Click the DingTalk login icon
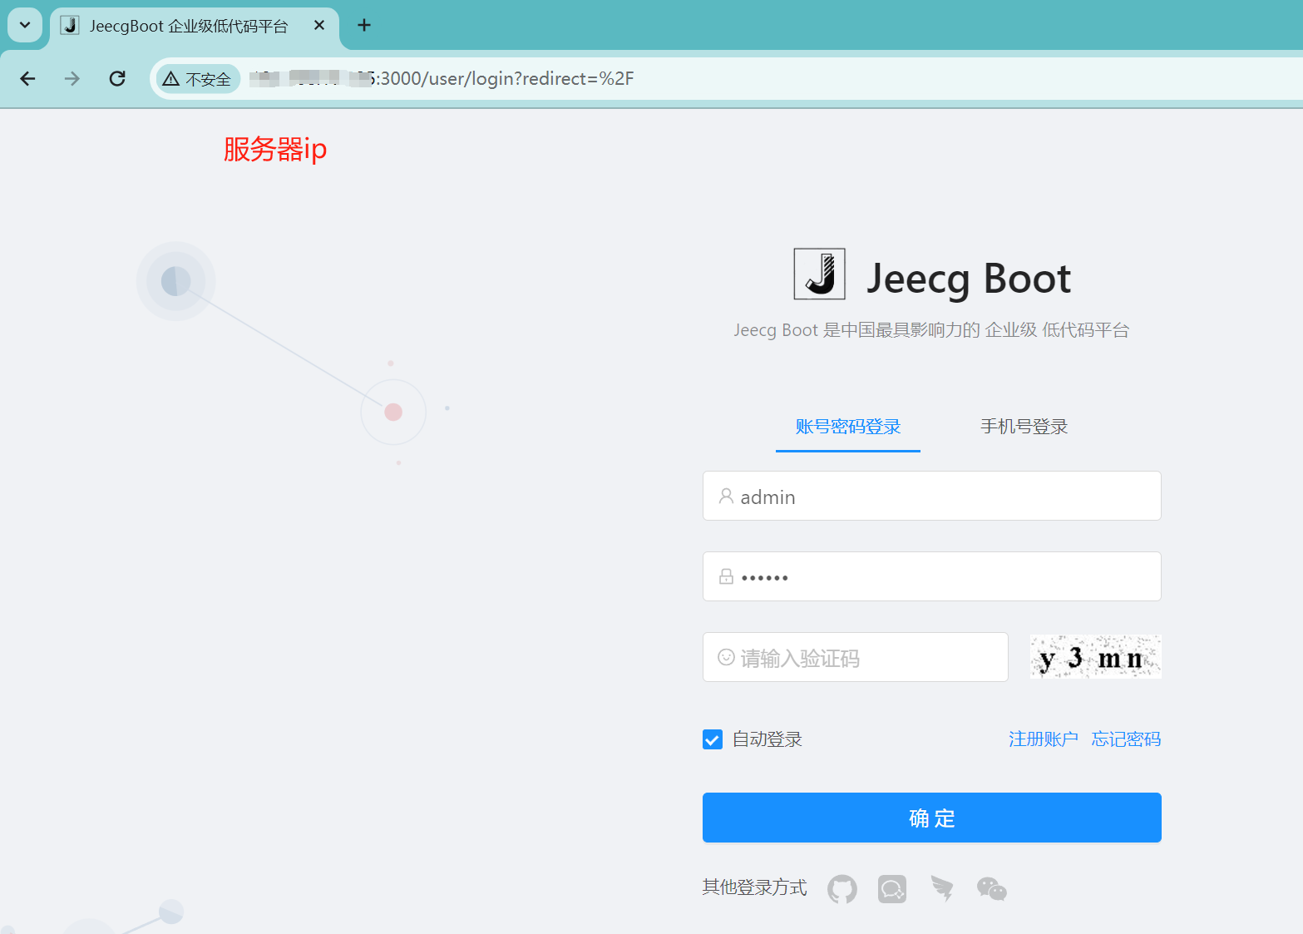This screenshot has width=1303, height=934. [942, 889]
